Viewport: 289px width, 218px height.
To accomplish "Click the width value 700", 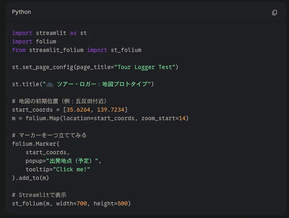I will click(x=81, y=203).
